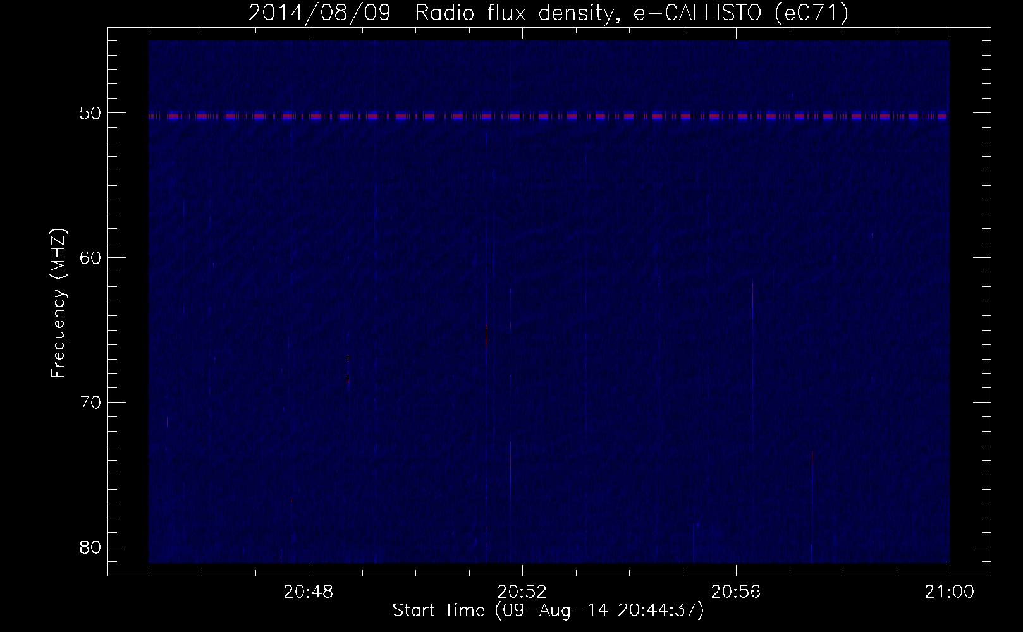Click the 'Frequency (MHZ)' y-axis label
This screenshot has width=1023, height=632.
pos(58,304)
